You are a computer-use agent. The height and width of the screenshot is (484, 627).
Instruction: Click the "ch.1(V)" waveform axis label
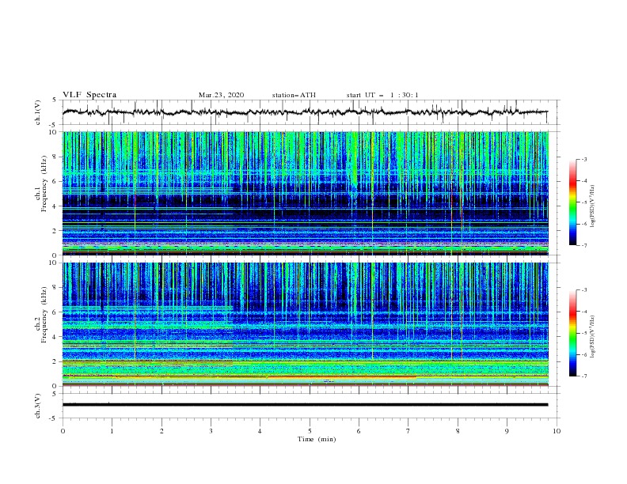point(38,112)
